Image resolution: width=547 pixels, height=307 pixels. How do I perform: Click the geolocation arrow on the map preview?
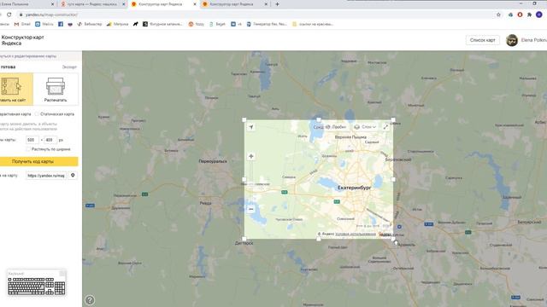(x=250, y=127)
